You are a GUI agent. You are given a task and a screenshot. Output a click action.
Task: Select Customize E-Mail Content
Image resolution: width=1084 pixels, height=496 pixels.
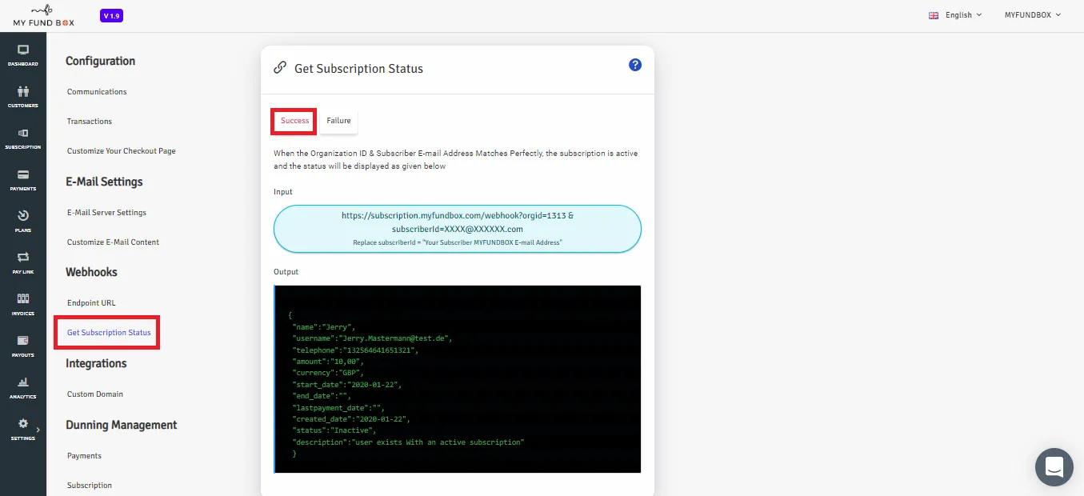(113, 242)
